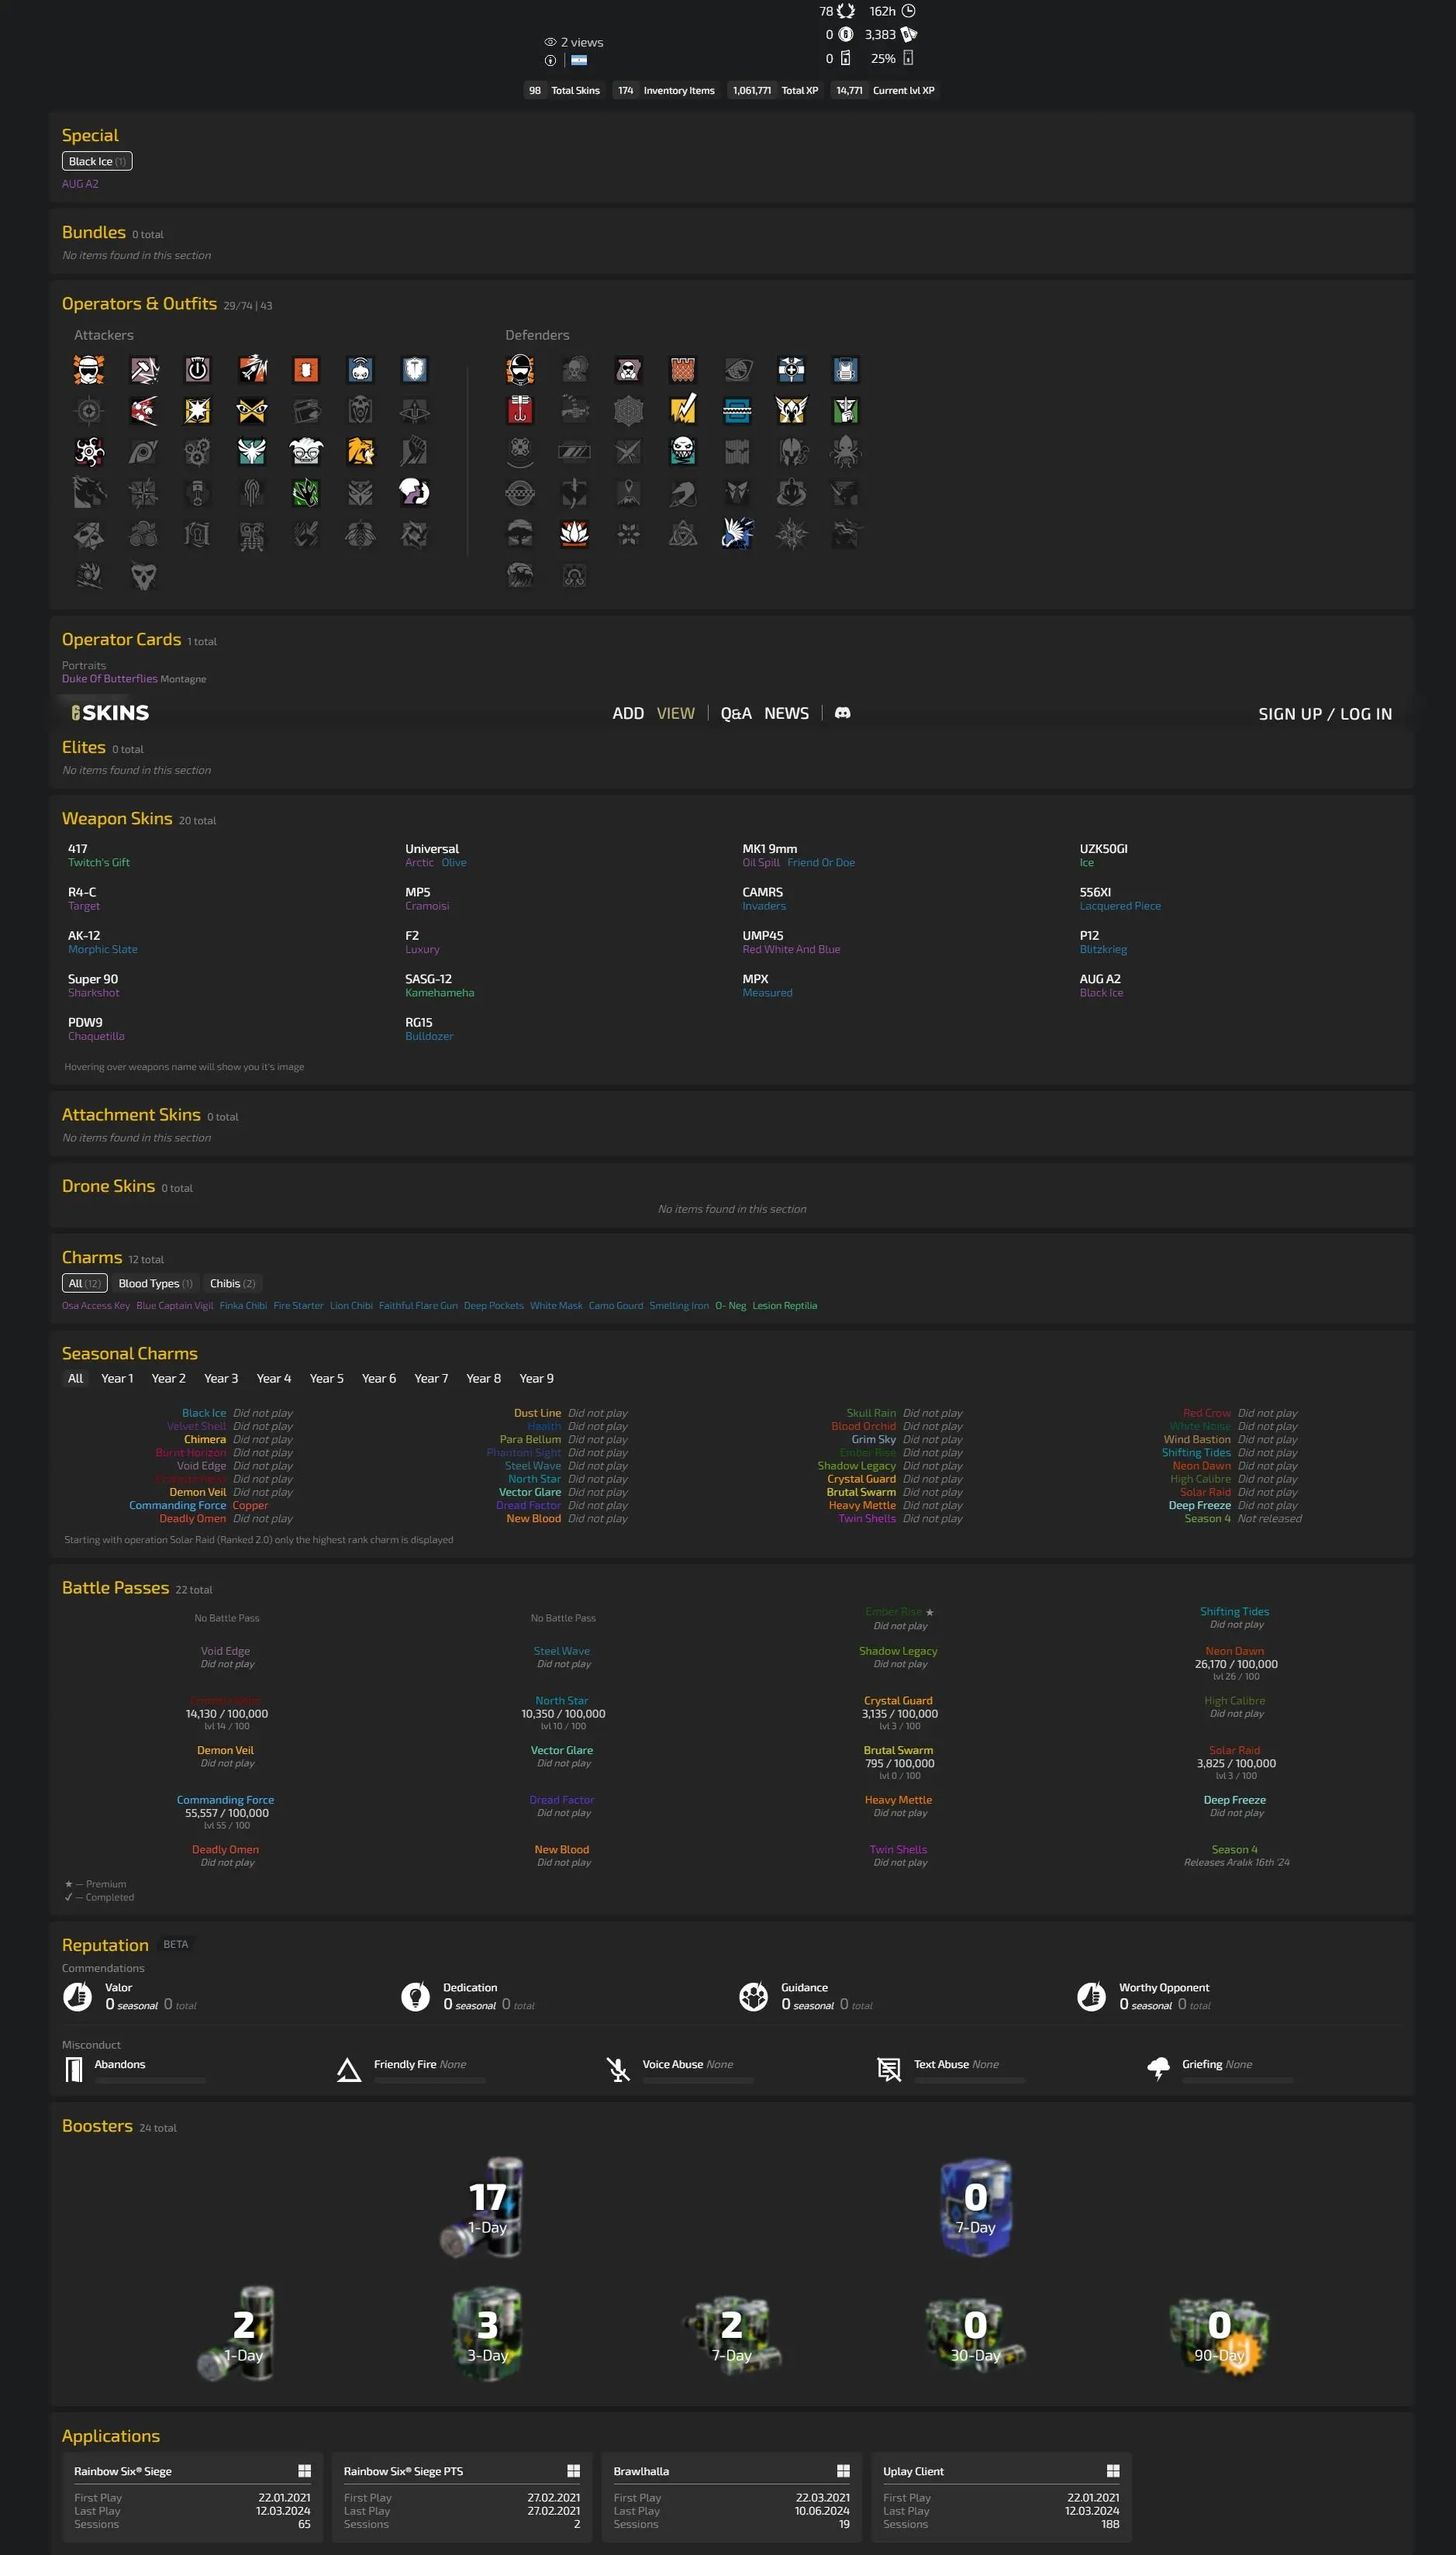Open the Discord icon in navigation bar
The height and width of the screenshot is (2555, 1456).
click(x=842, y=713)
